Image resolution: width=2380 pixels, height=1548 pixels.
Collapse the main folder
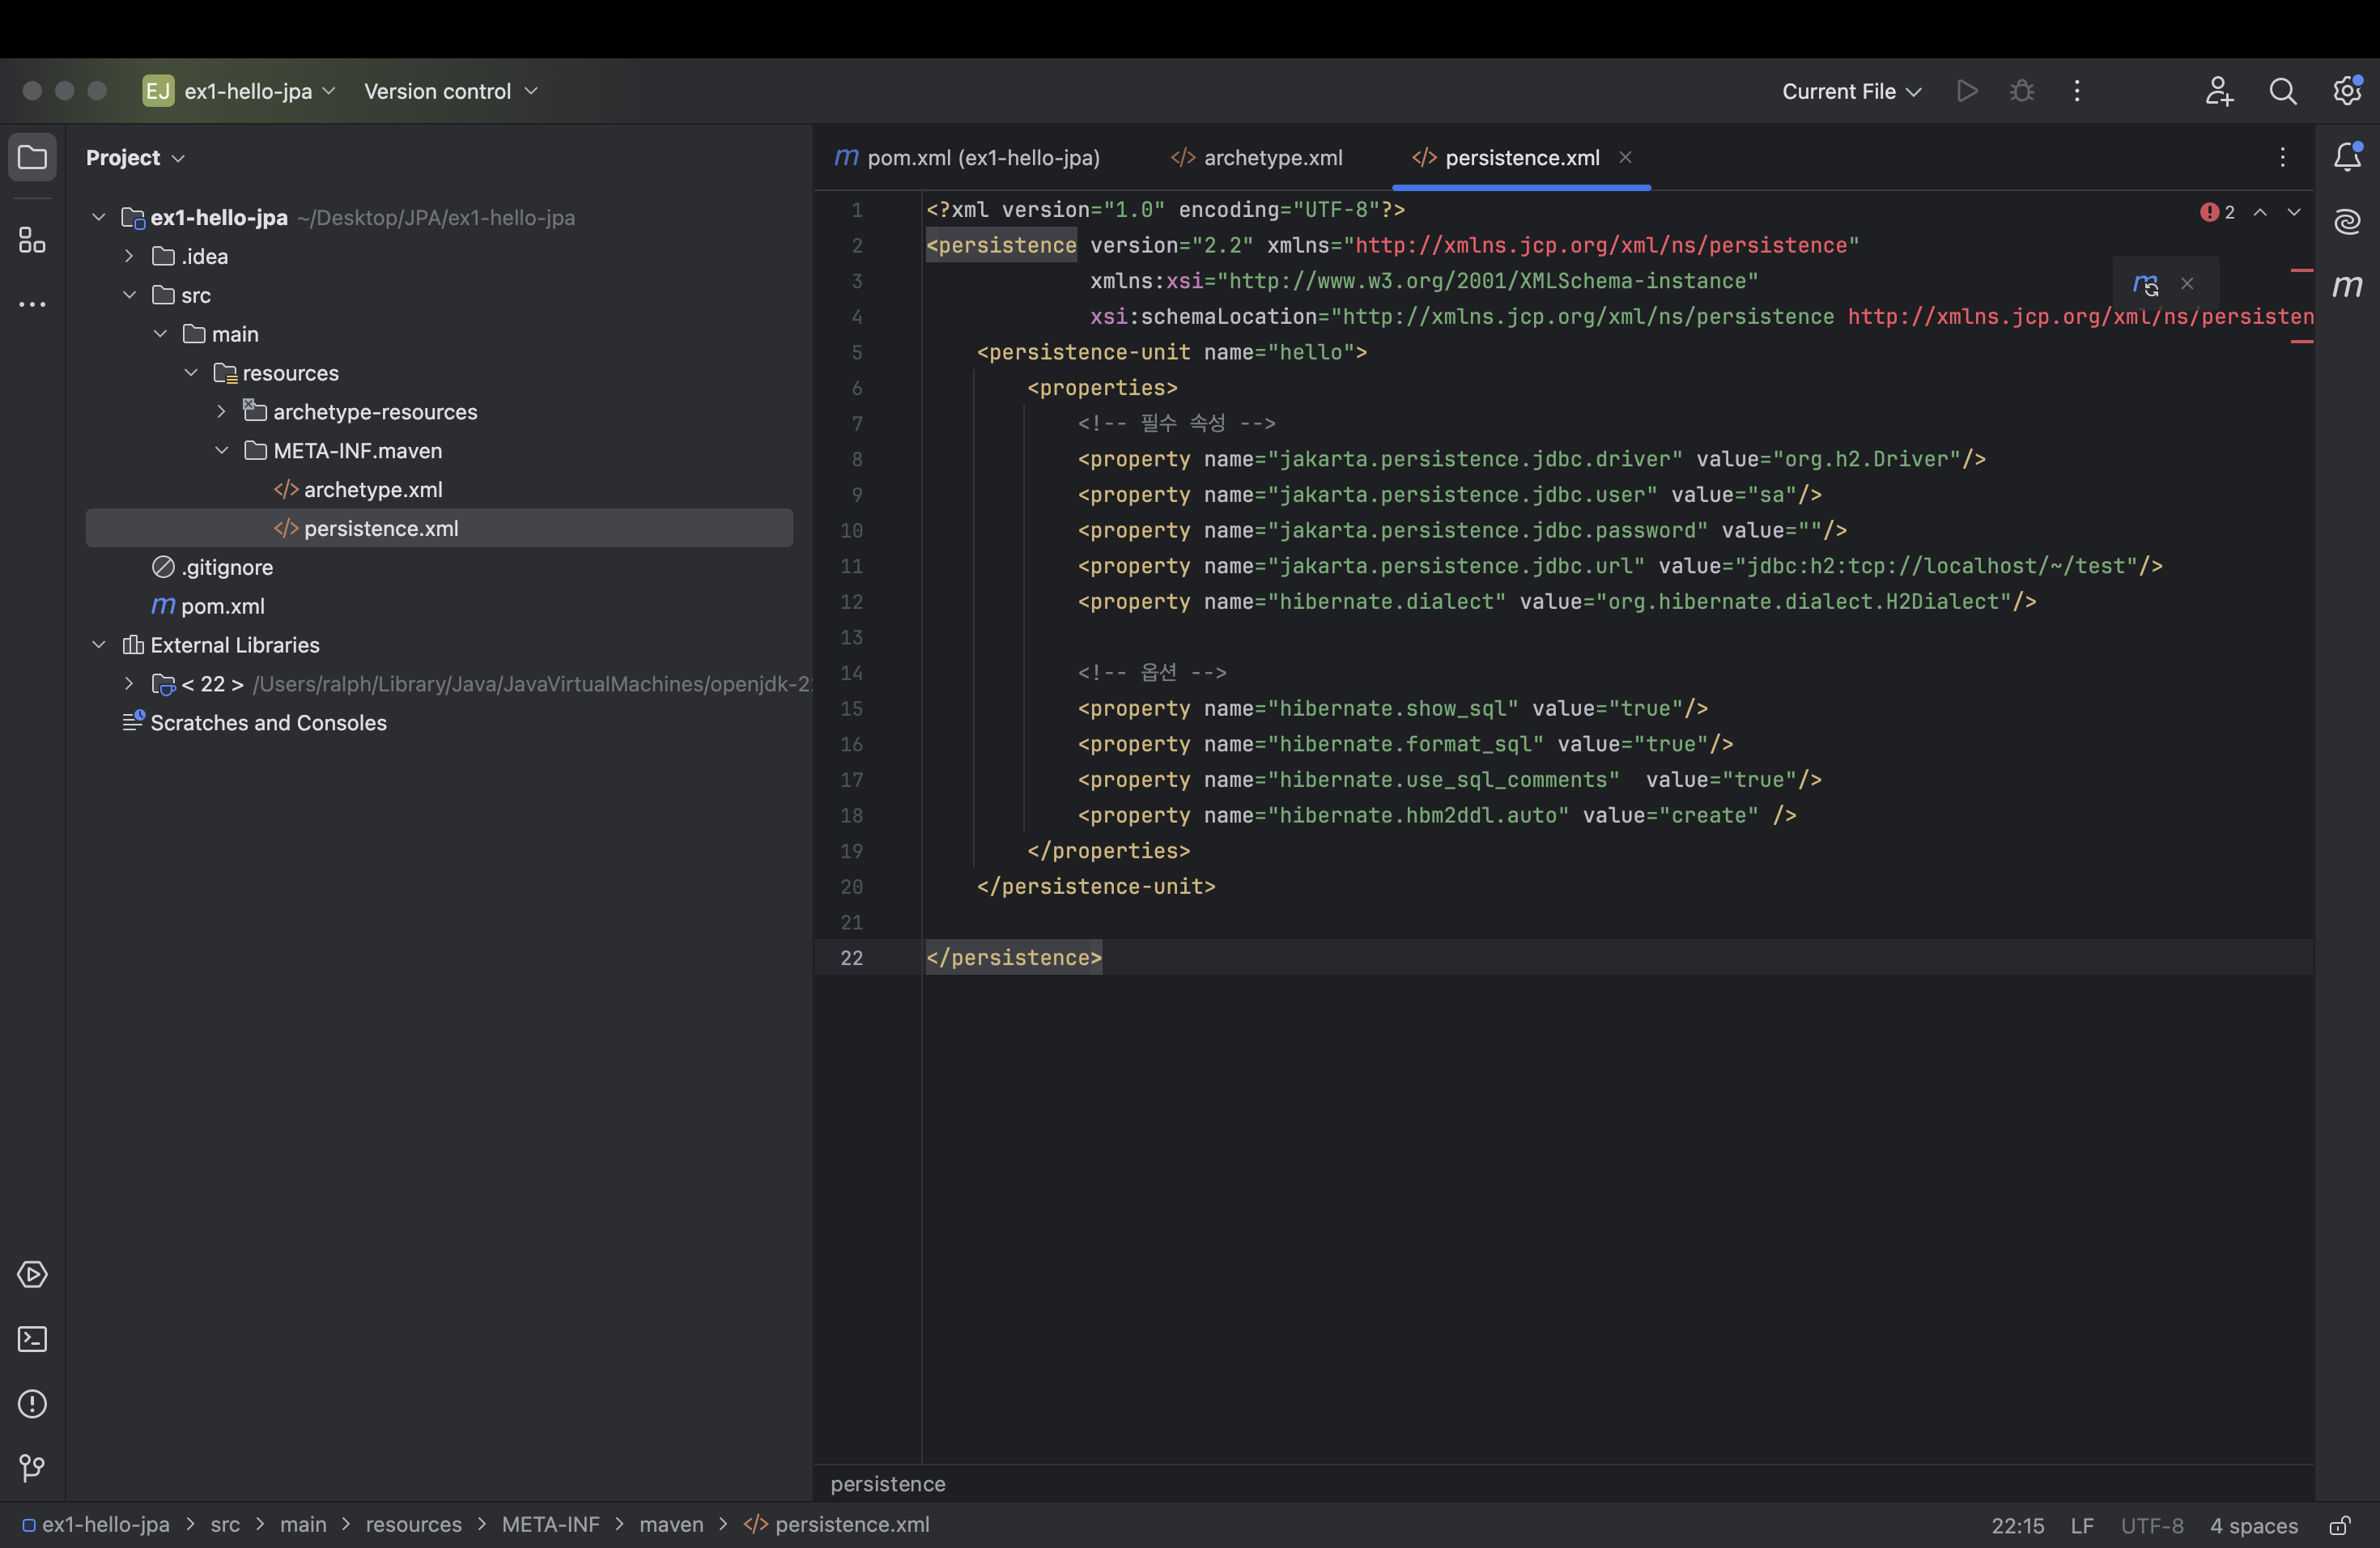coord(160,334)
